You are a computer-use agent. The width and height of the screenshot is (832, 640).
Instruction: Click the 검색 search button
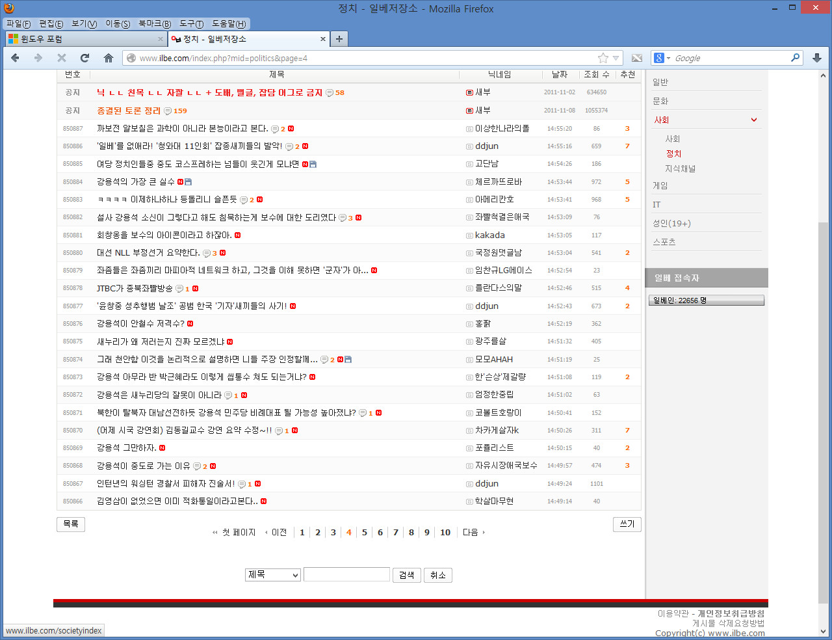(x=407, y=575)
